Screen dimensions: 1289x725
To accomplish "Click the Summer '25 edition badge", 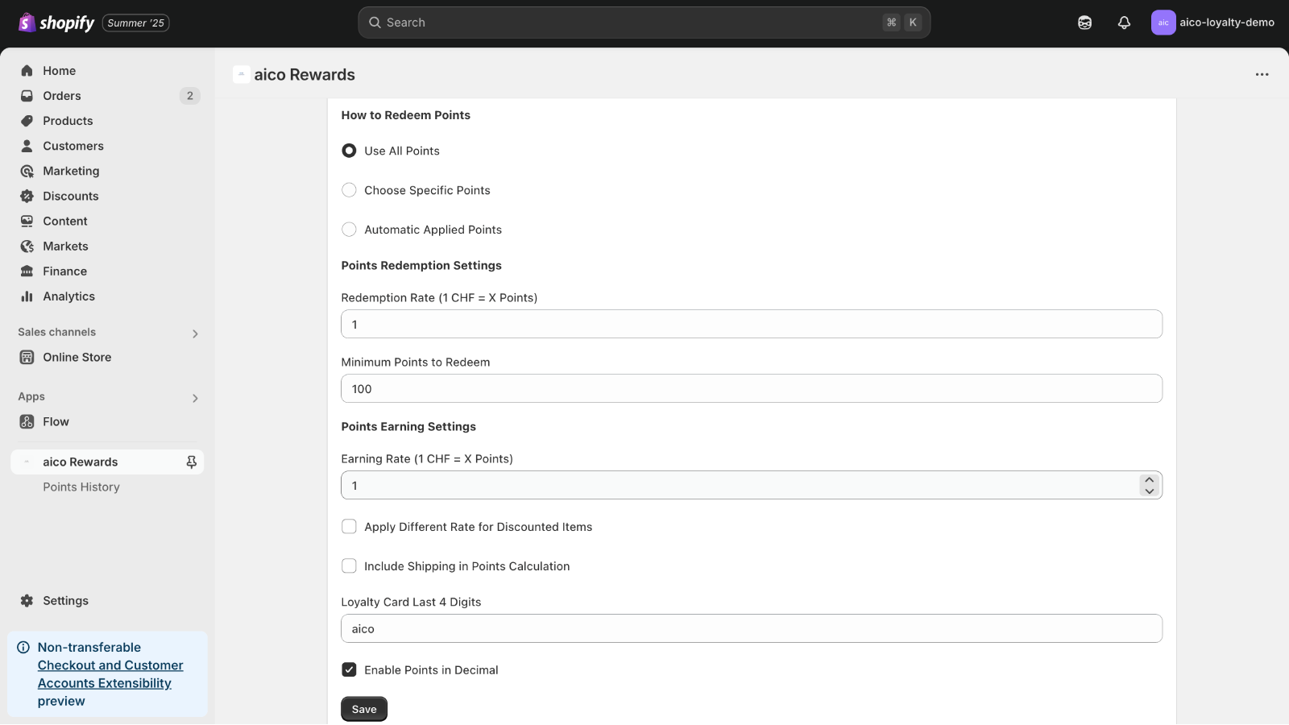I will point(135,23).
